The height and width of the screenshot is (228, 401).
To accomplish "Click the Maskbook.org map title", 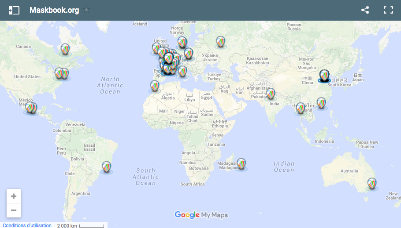I will point(54,10).
